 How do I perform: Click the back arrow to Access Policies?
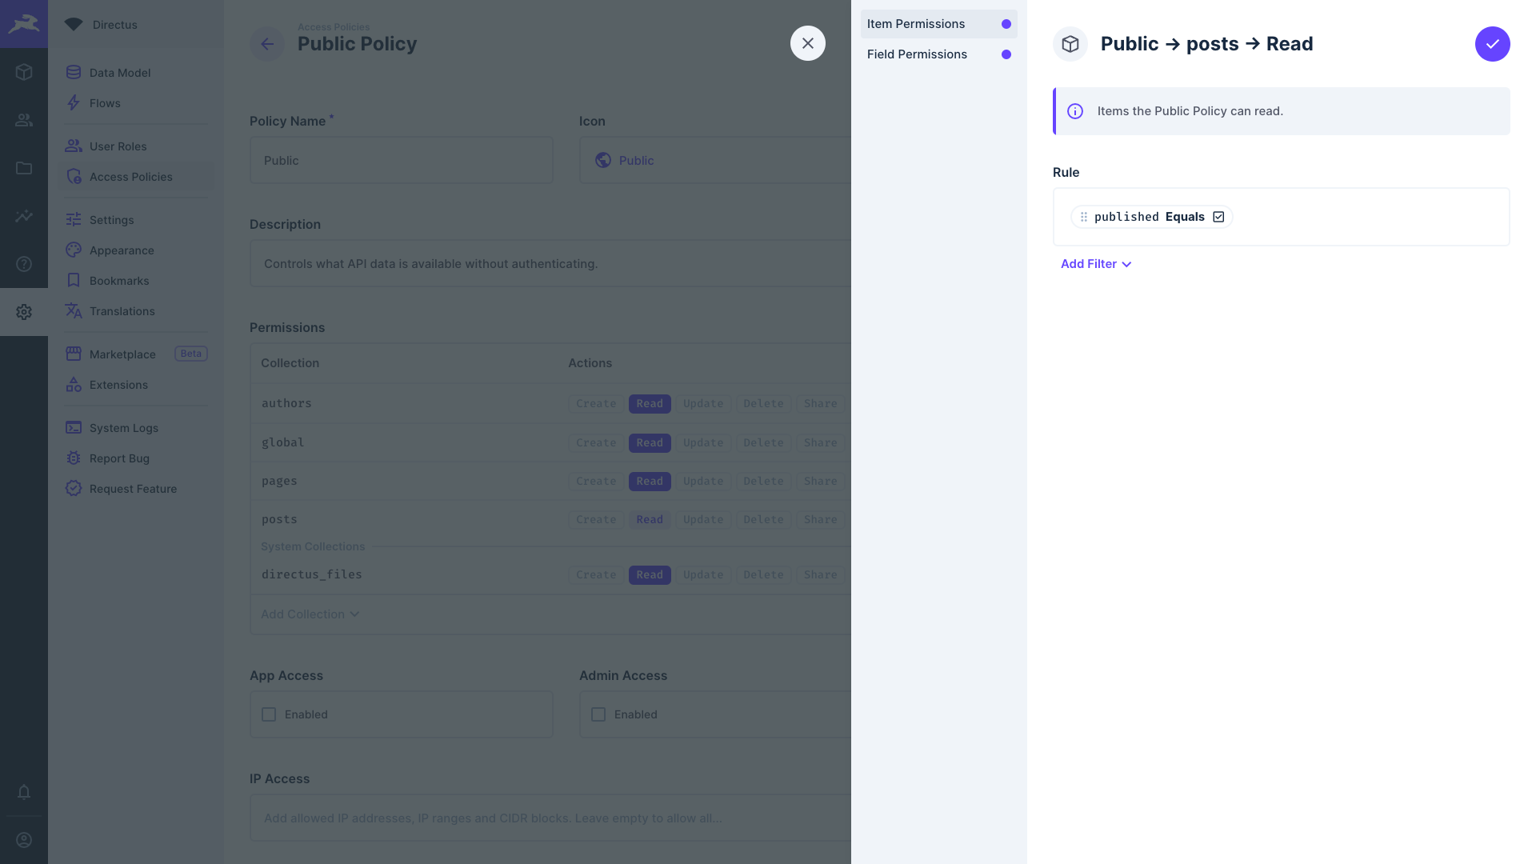pos(267,43)
